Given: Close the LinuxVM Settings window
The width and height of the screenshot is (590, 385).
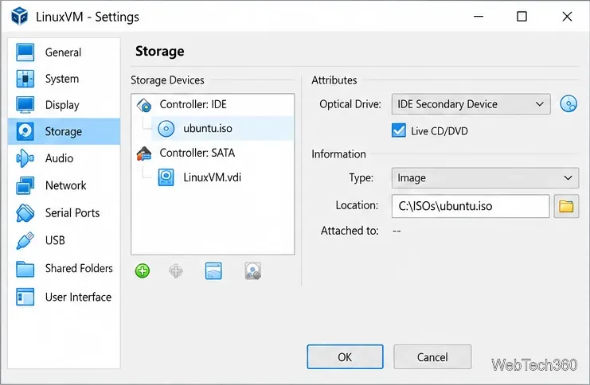Looking at the screenshot, I should click(x=567, y=16).
